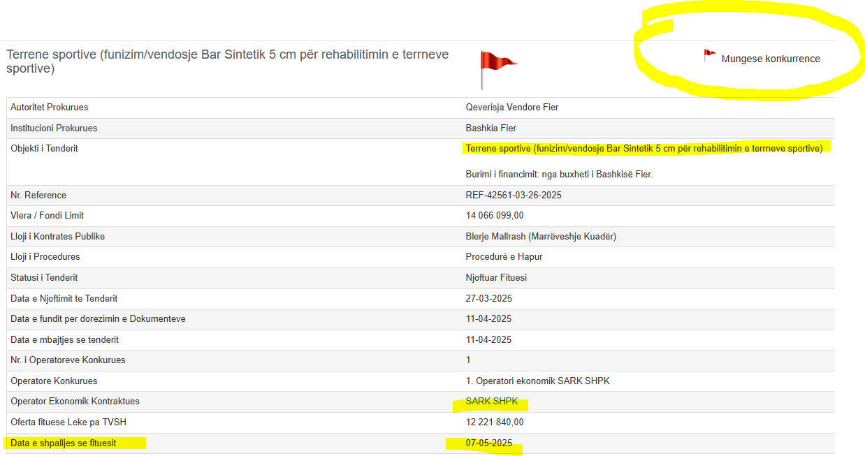Open the SARK SHPK contracted operator link
The height and width of the screenshot is (456, 865).
[x=492, y=402]
